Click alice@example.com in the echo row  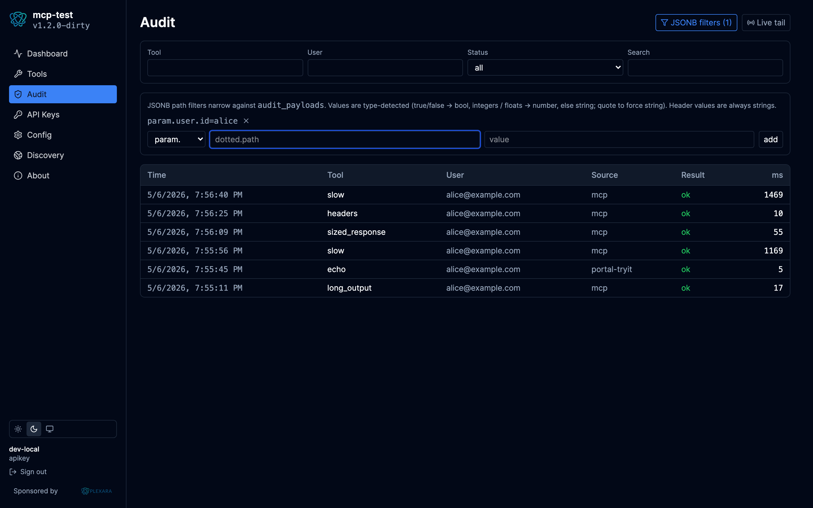tap(483, 270)
